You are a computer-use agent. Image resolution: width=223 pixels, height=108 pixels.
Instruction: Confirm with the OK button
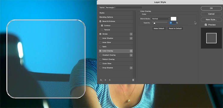[x=211, y=8]
